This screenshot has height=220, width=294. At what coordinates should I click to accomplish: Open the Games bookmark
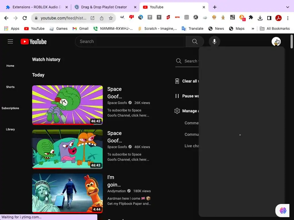click(x=58, y=29)
